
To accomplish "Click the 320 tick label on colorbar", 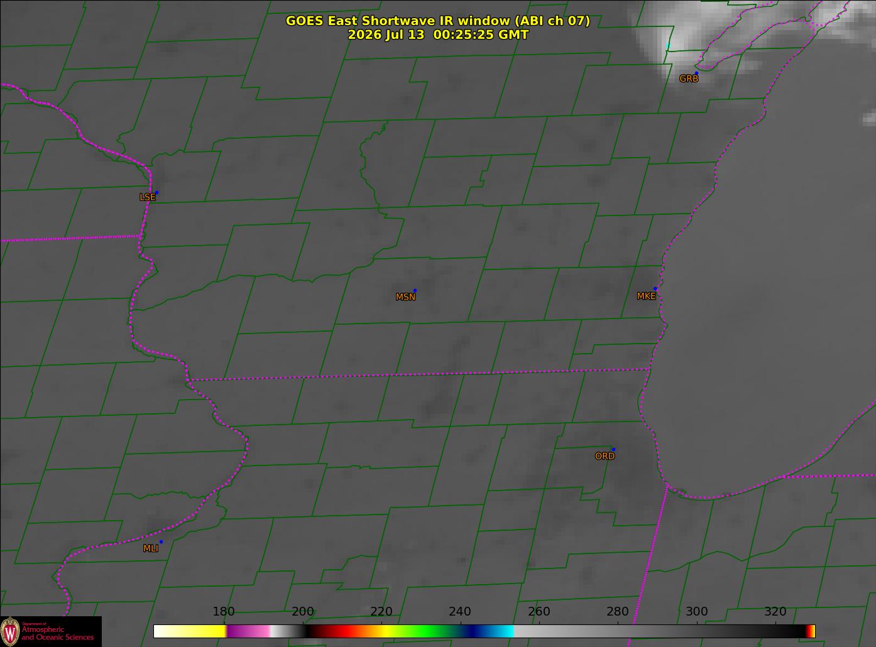I will click(x=775, y=612).
